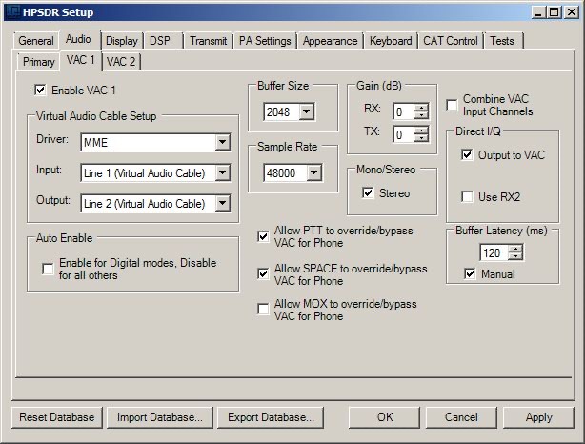Increase Buffer Latency with up arrow
The height and width of the screenshot is (444, 585).
click(515, 249)
